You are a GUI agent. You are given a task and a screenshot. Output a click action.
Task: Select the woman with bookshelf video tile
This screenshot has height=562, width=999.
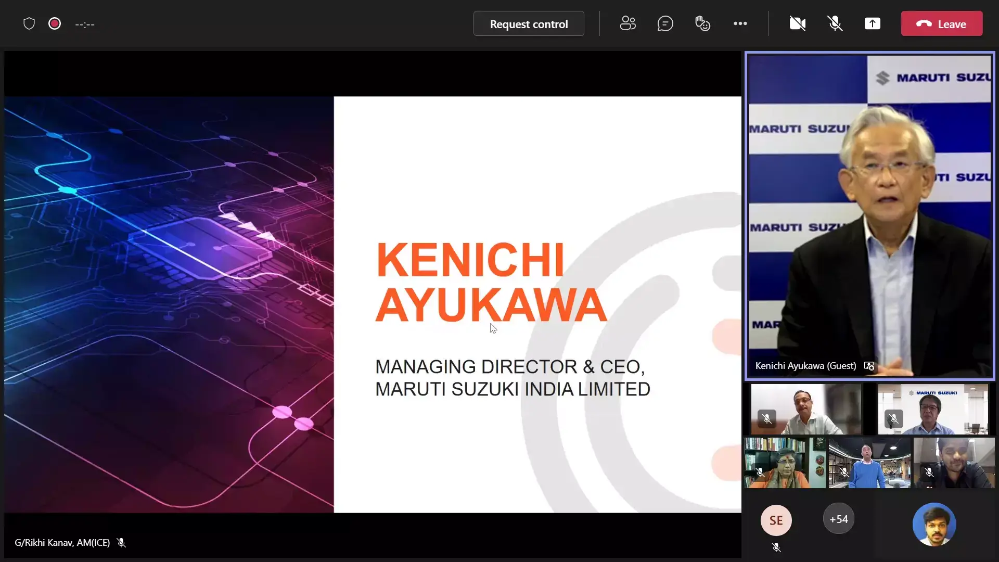coord(785,463)
